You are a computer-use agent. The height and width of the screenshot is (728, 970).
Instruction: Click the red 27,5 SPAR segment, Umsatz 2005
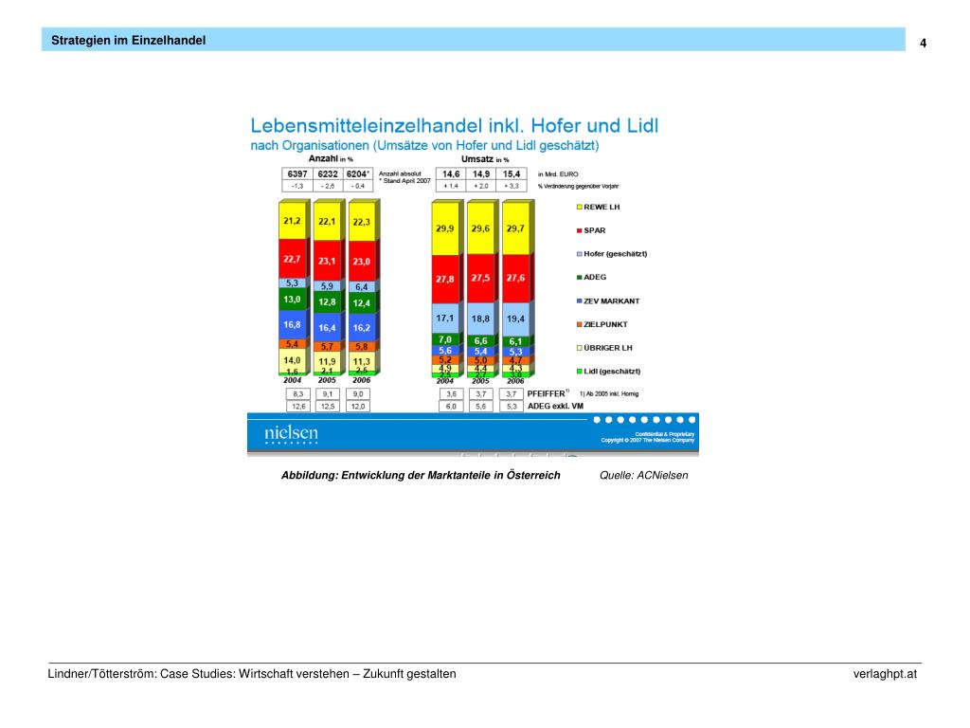click(x=480, y=278)
